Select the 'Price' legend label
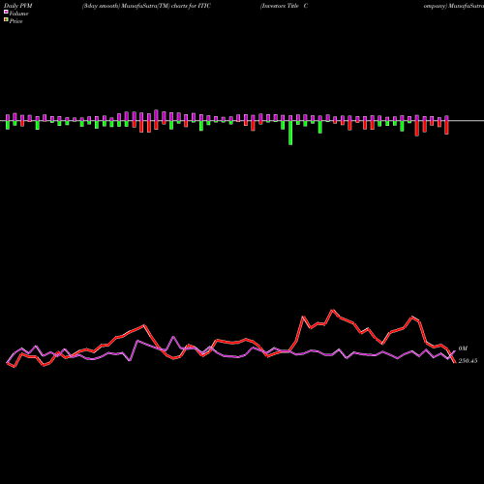The height and width of the screenshot is (484, 484). tap(15, 21)
